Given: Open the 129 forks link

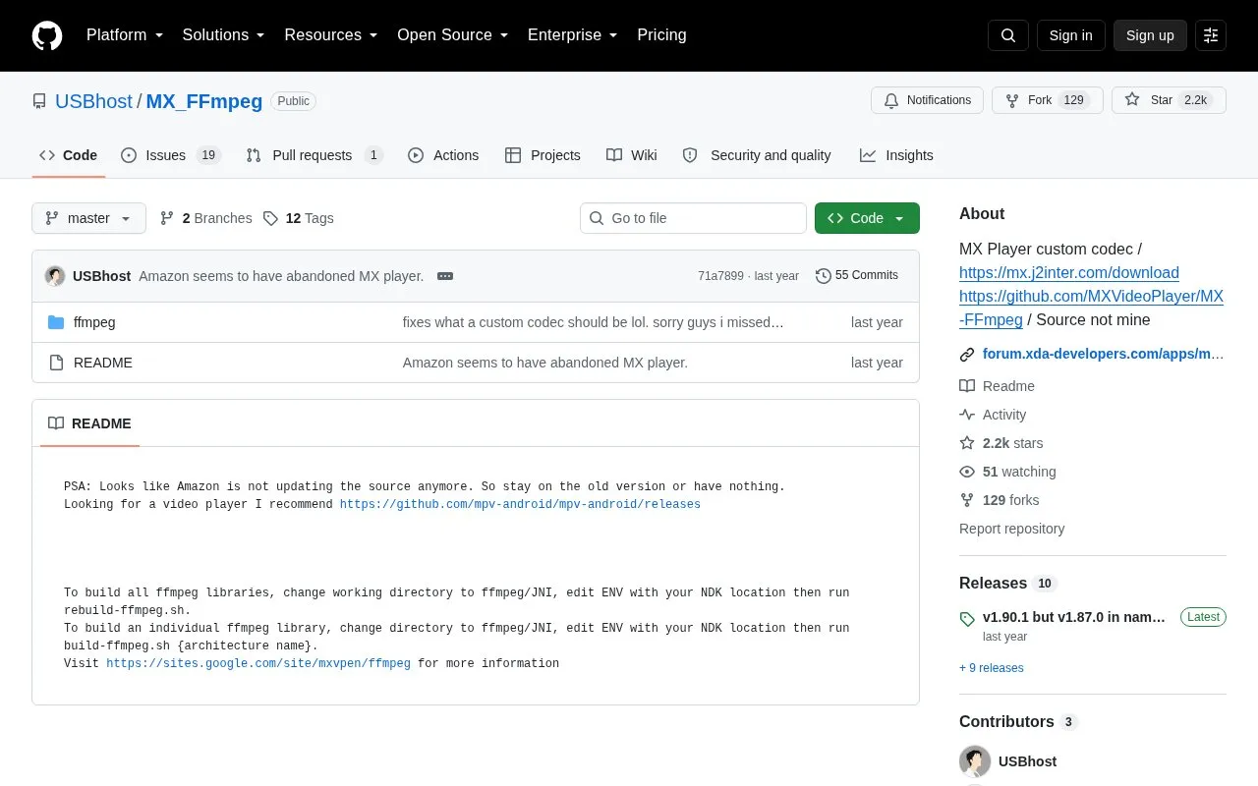Looking at the screenshot, I should 1000,500.
